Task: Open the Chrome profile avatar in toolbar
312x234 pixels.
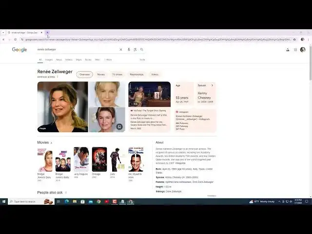Action: pos(302,39)
